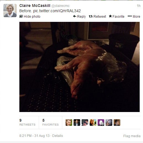Open first blond-haired user avatar in row

tap(69, 123)
